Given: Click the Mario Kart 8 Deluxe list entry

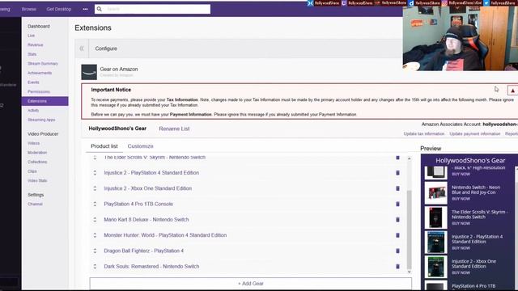Looking at the screenshot, I should click(x=146, y=220).
